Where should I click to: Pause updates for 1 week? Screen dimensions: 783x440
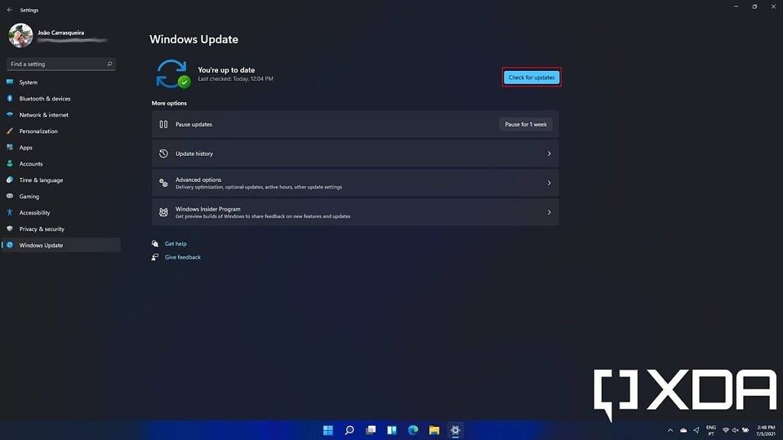click(x=525, y=124)
